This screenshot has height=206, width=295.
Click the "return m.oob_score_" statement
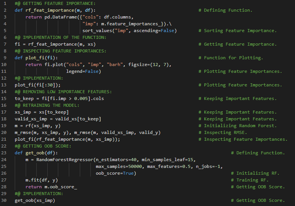[51, 187]
